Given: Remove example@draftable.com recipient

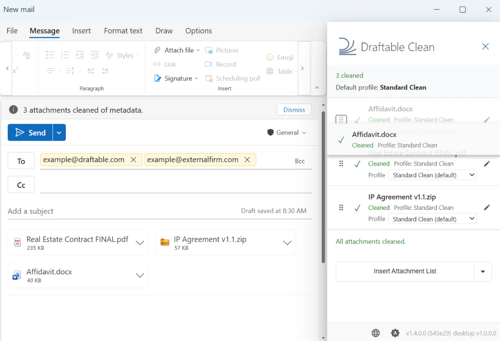Looking at the screenshot, I should (x=134, y=160).
